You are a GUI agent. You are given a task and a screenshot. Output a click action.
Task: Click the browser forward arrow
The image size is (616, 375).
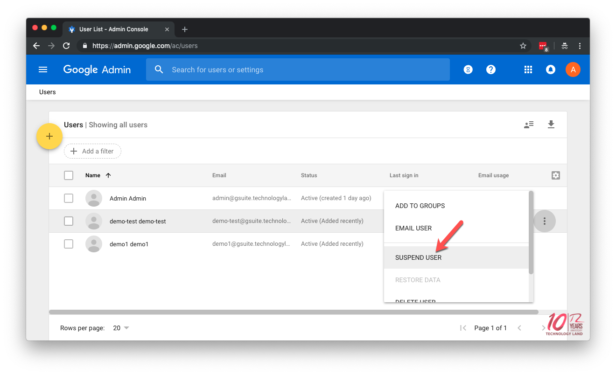51,46
